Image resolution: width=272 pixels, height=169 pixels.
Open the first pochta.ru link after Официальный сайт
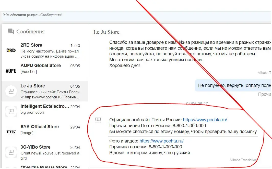point(205,120)
